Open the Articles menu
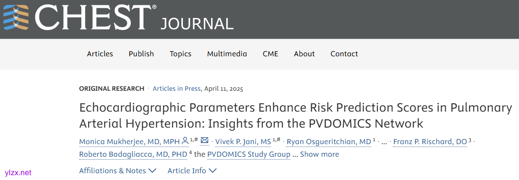The width and height of the screenshot is (519, 180). (x=100, y=54)
